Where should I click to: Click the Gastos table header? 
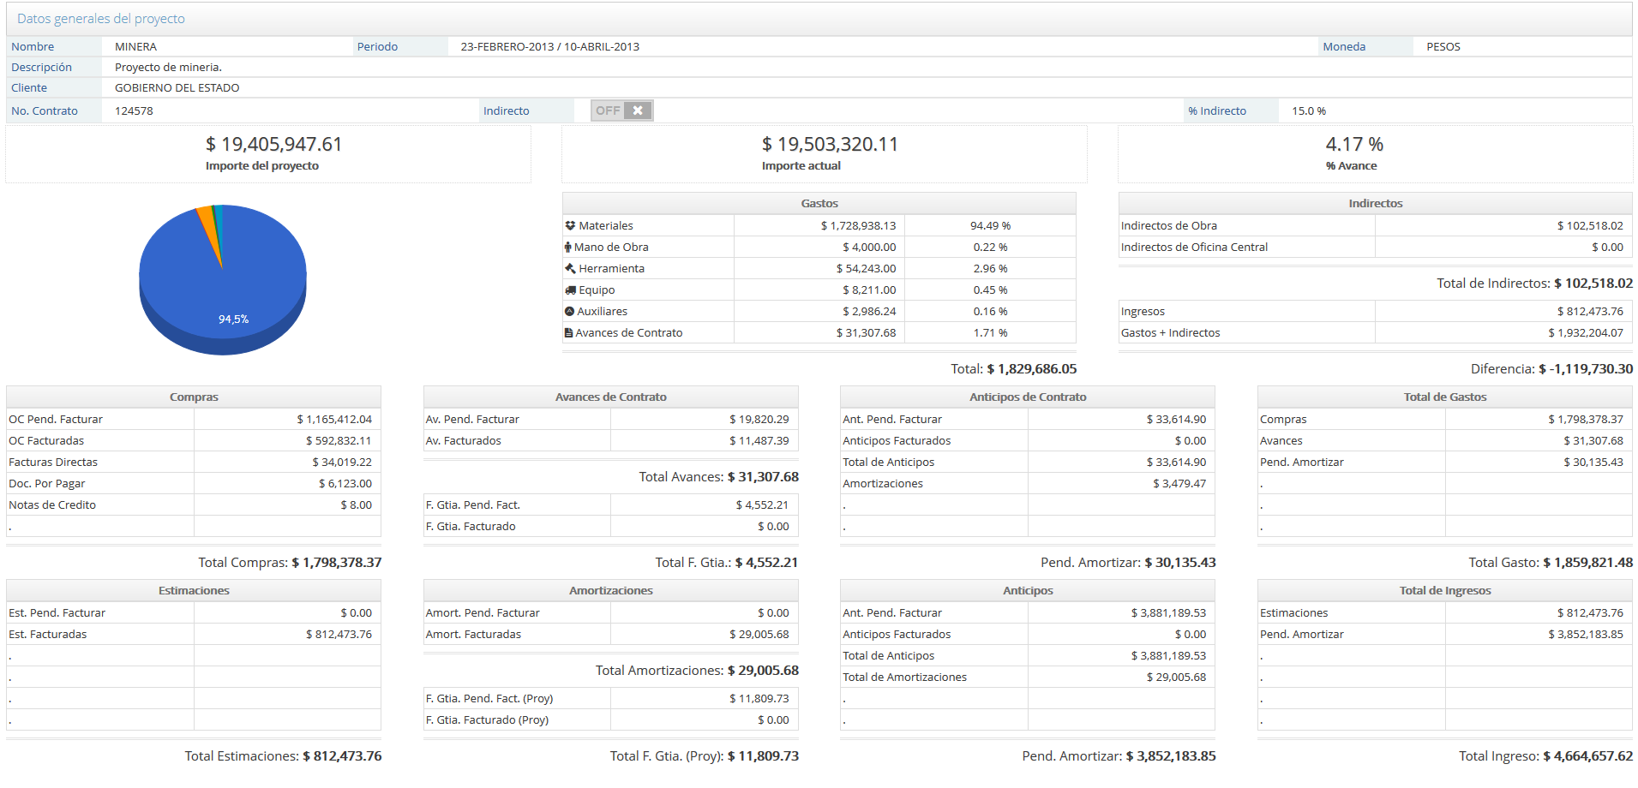click(x=819, y=204)
